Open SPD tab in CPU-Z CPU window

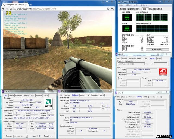pos(33,96)
